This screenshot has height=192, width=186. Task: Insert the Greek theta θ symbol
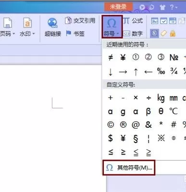[x=161, y=111]
